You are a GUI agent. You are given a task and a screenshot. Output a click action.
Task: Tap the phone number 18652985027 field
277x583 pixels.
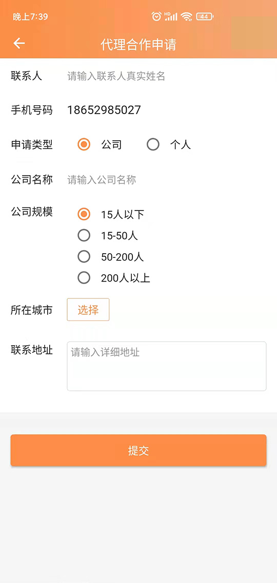click(104, 110)
